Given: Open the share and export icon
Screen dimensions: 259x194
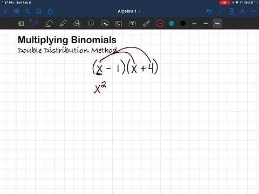Looking at the screenshot, I should click(50, 11).
